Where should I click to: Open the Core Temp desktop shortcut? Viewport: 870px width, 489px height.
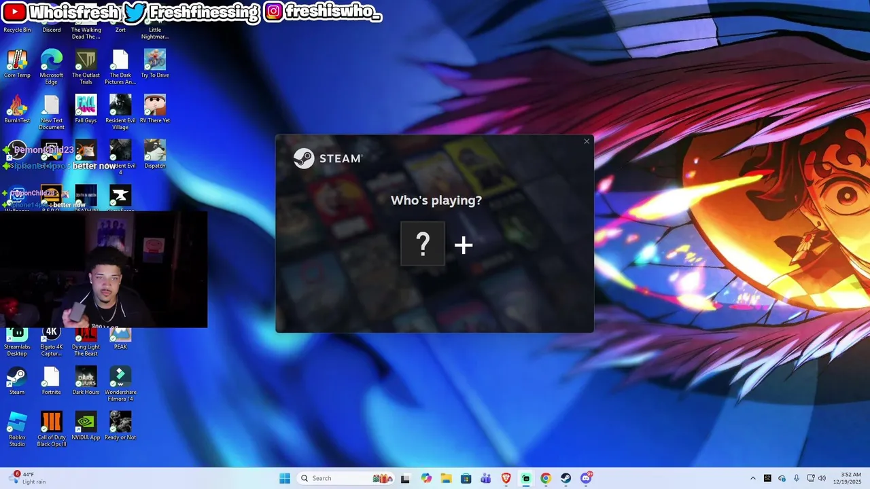(x=17, y=64)
